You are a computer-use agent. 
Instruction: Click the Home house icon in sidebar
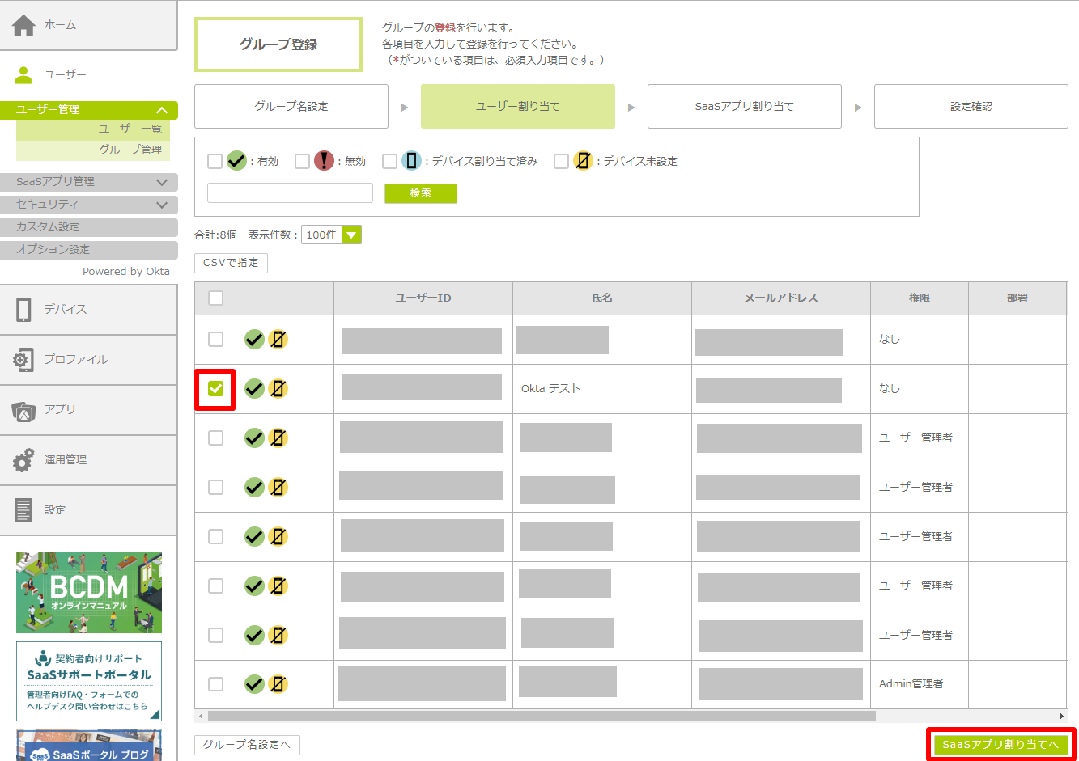click(23, 25)
